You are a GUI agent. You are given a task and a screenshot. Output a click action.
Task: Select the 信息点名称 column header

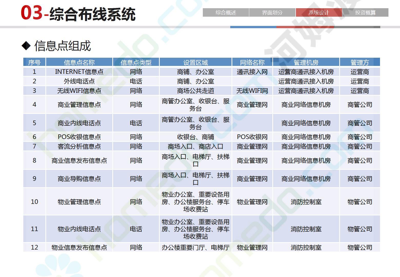79,62
